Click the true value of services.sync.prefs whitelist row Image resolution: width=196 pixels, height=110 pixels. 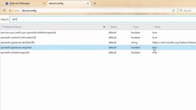click(154, 32)
